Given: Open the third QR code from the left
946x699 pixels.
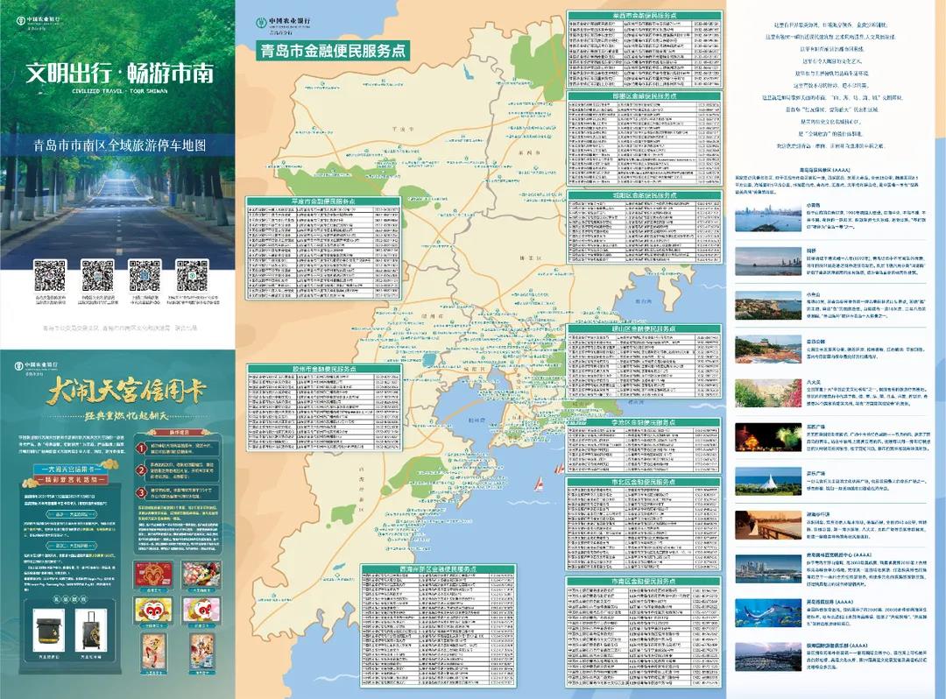Looking at the screenshot, I should (145, 276).
